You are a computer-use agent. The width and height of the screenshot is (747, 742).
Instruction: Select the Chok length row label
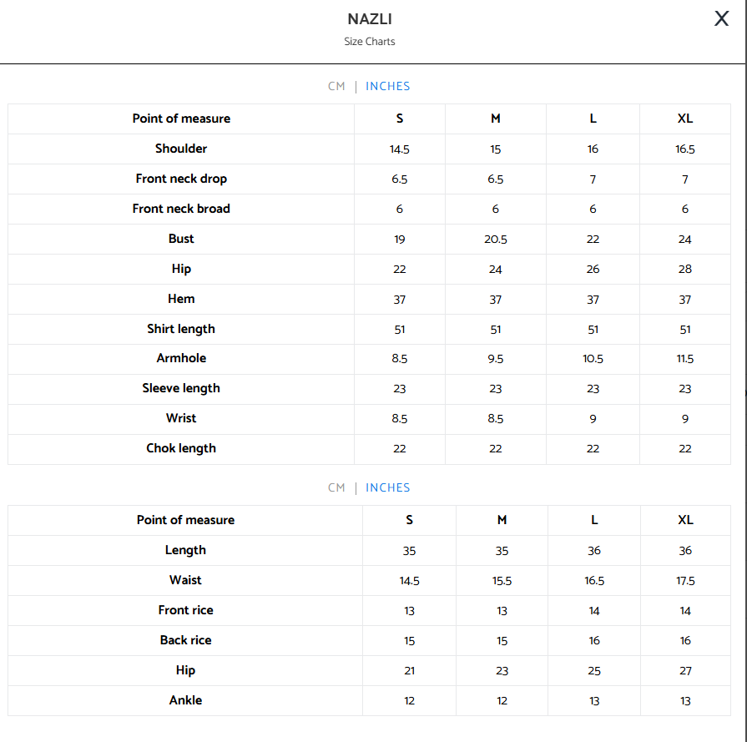click(181, 448)
